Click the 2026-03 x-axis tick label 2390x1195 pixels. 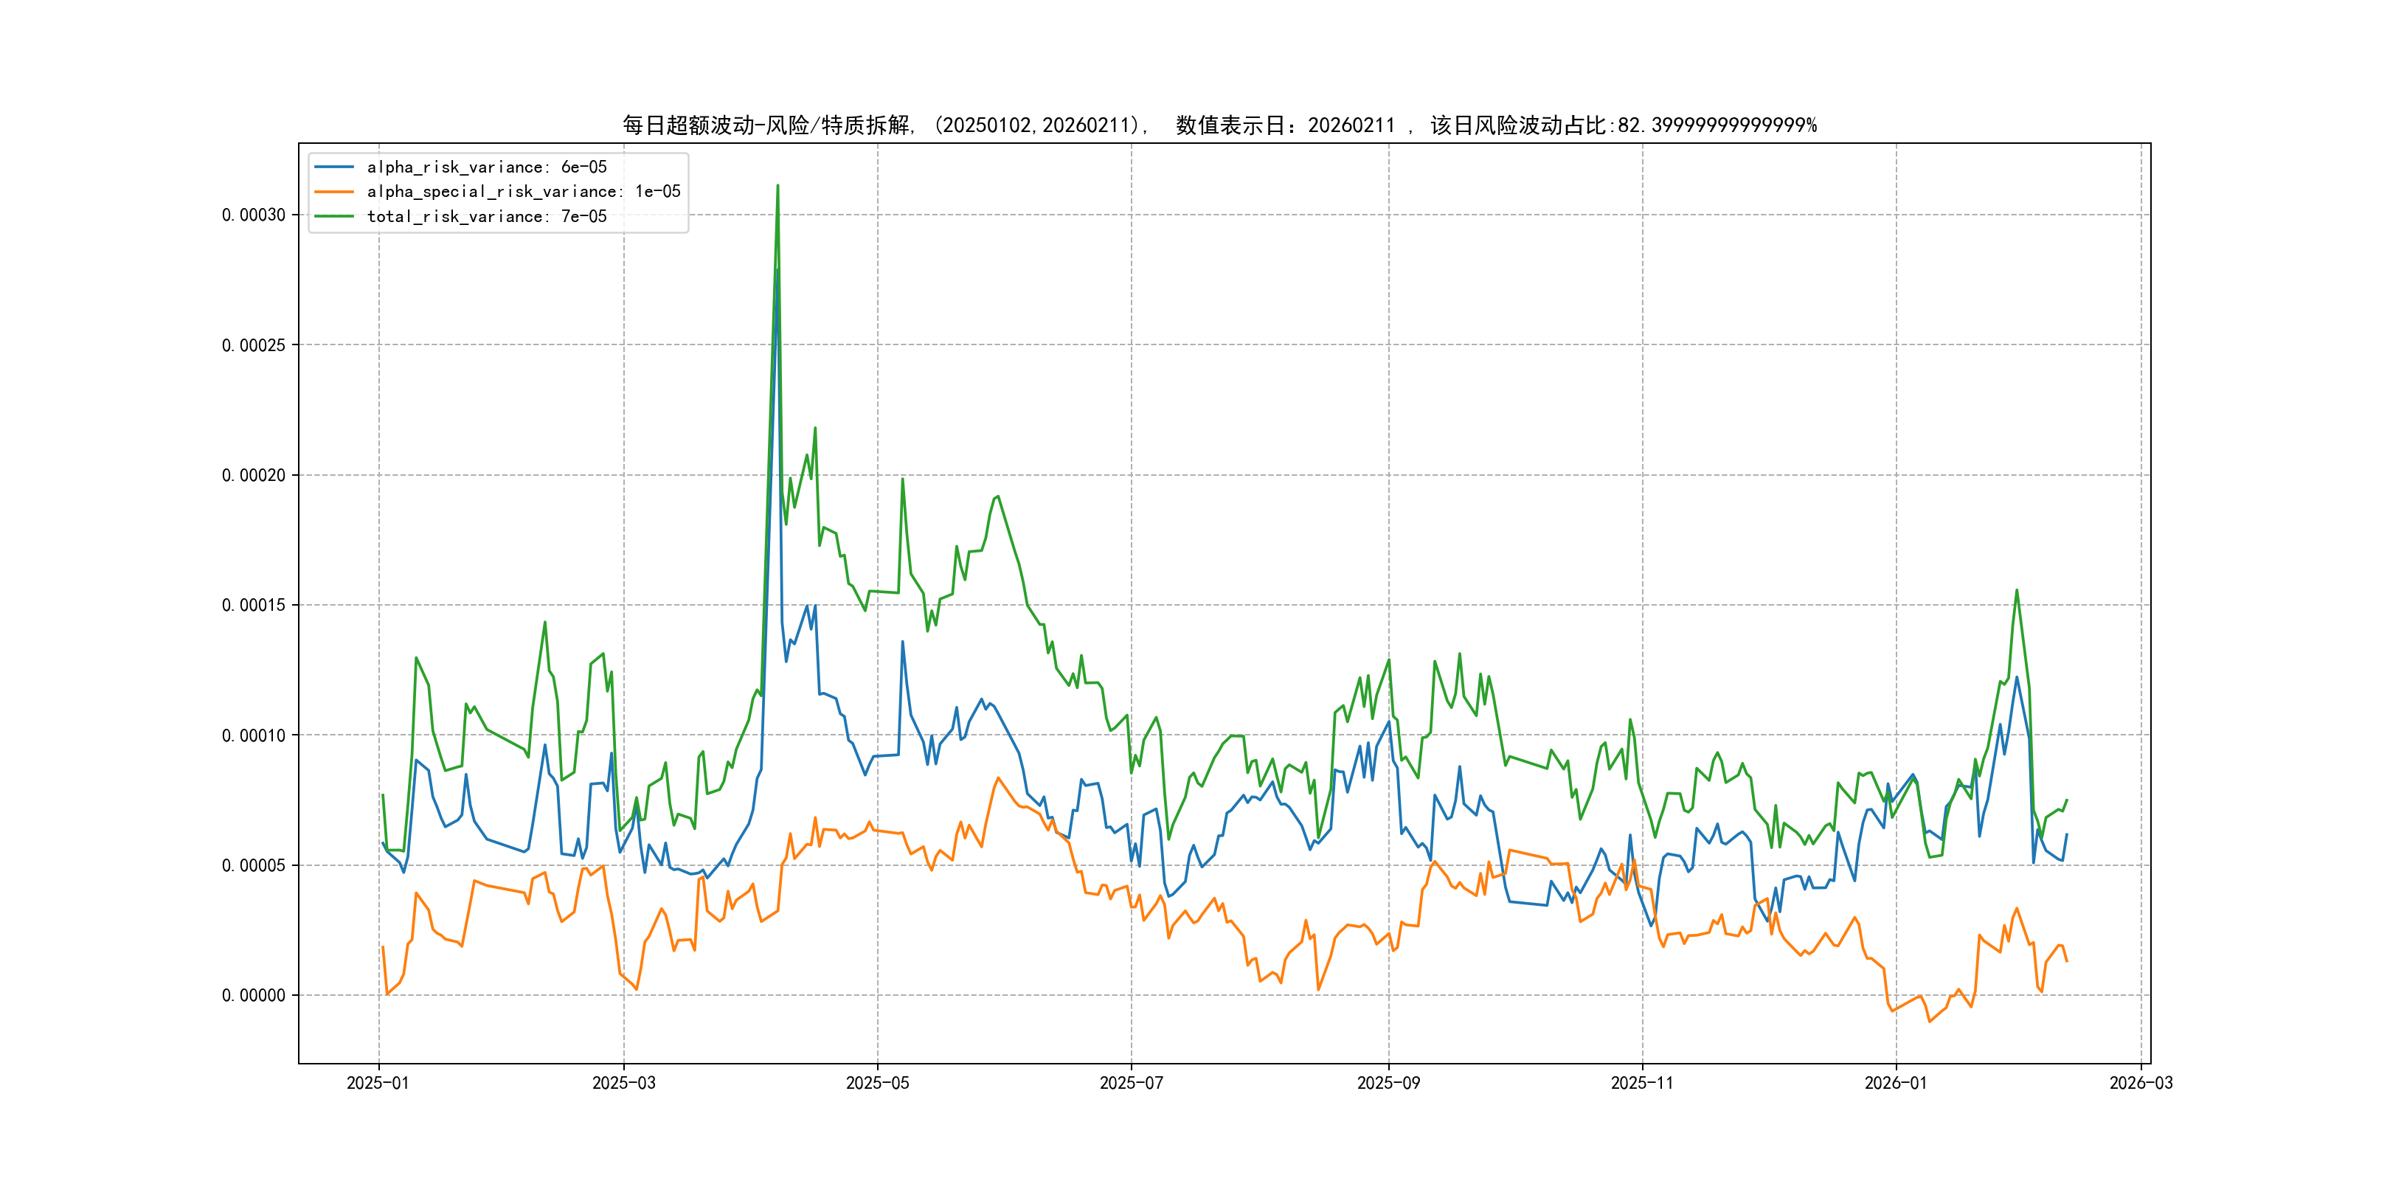2141,1083
